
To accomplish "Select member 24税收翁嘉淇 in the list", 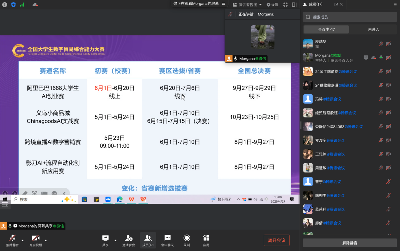I will pyautogui.click(x=350, y=85).
